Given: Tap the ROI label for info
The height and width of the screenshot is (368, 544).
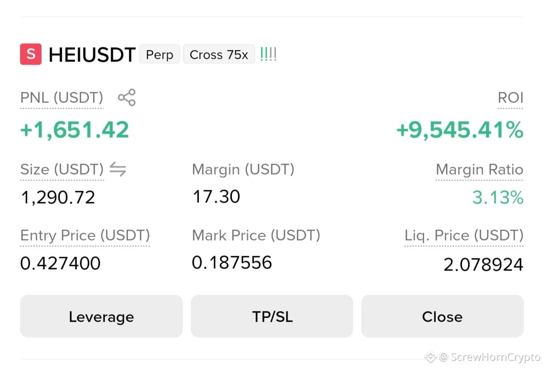Looking at the screenshot, I should tap(511, 98).
